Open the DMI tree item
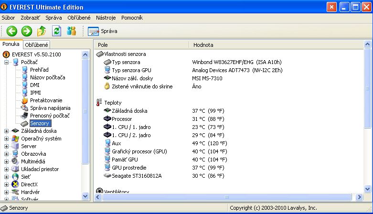Viewport: 373px width, 214px height. (35, 85)
